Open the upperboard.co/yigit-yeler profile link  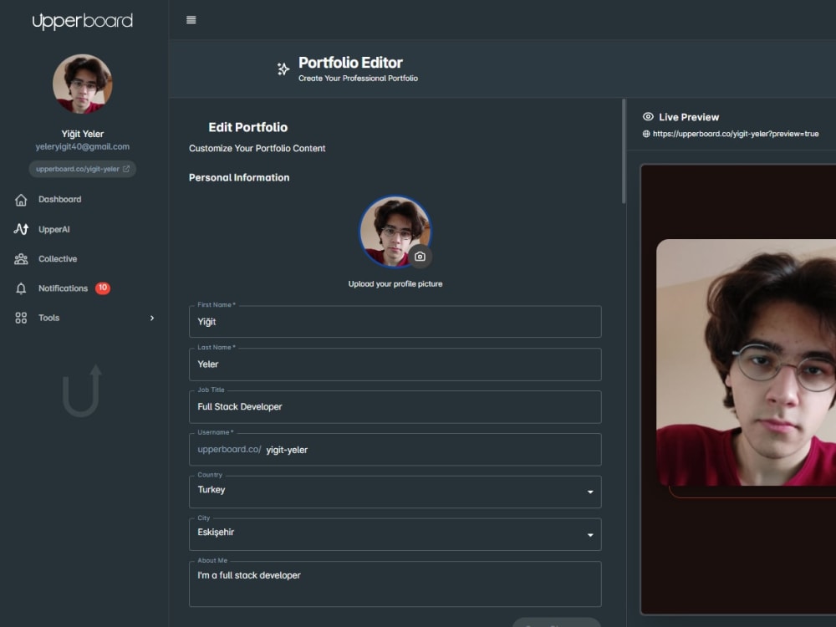coord(83,169)
